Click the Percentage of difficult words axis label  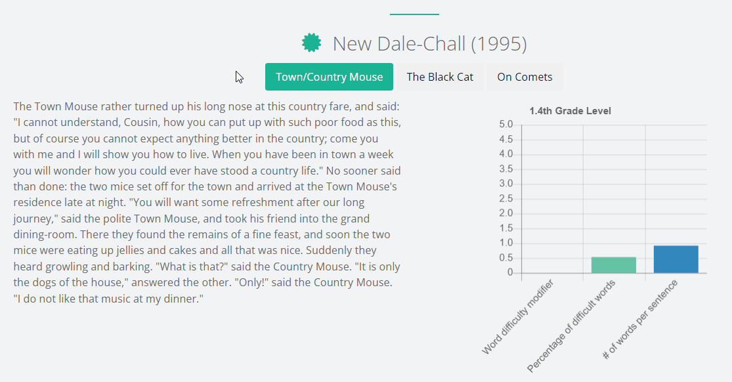tap(571, 326)
